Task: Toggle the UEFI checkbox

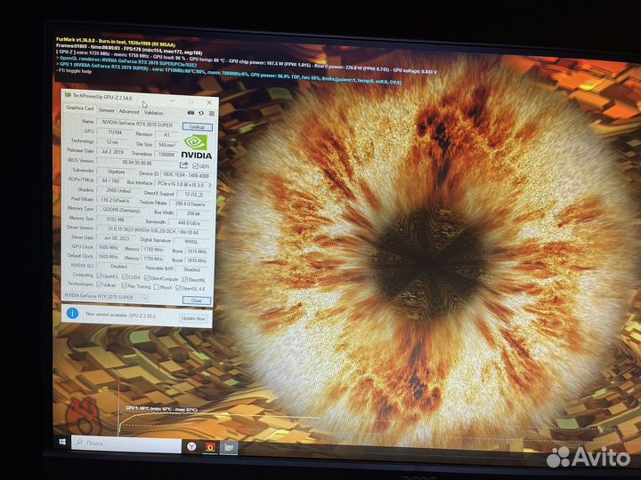Action: pos(195,165)
